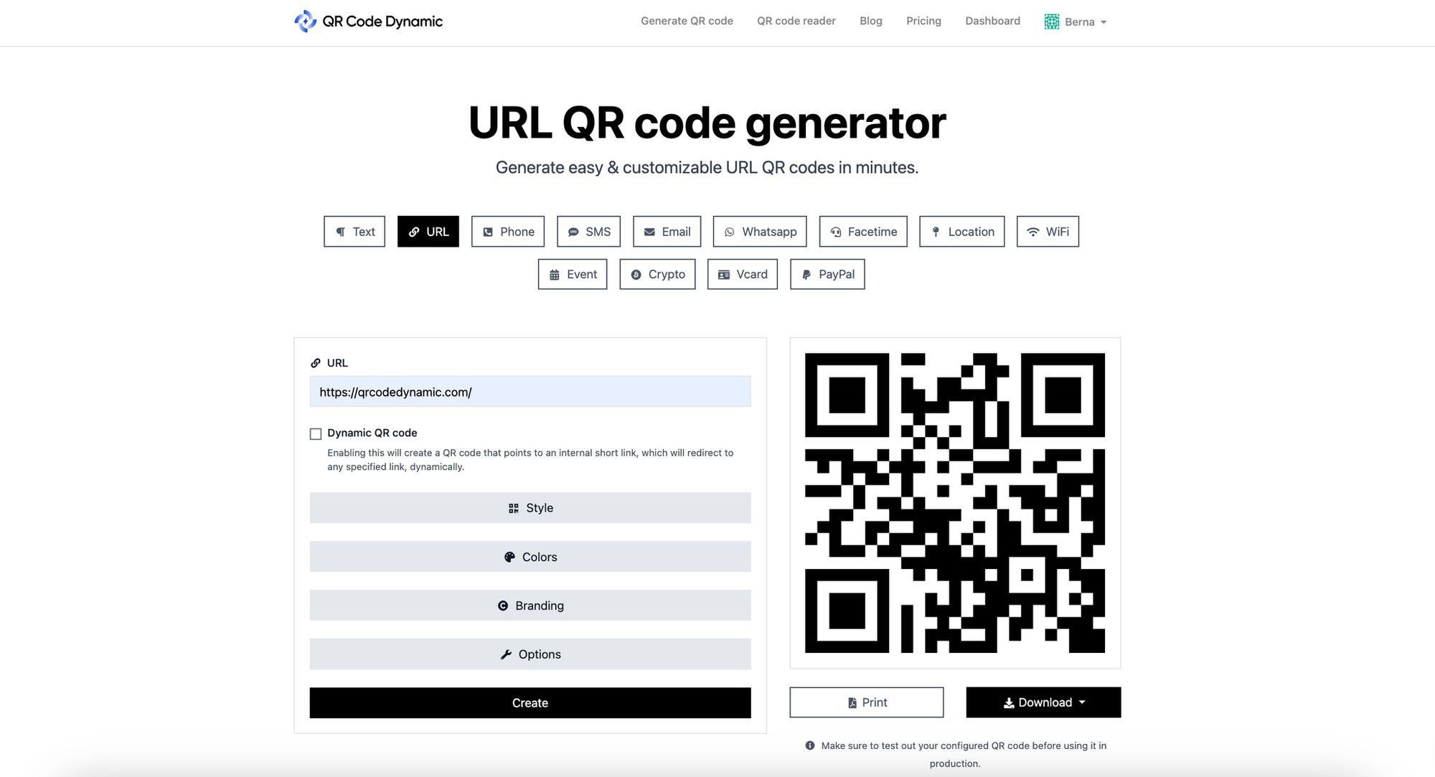Image resolution: width=1435 pixels, height=777 pixels.
Task: Switch to the Text QR type
Action: click(x=354, y=232)
